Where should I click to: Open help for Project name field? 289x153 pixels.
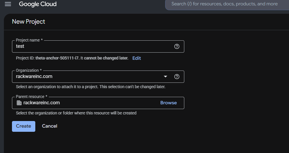(177, 46)
